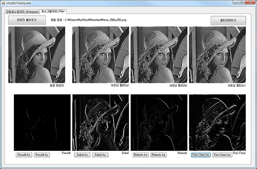Image resolution: width=257 pixels, height=169 pixels.
Task: Click the Roberts edge result image
Action: pyautogui.click(x=159, y=122)
